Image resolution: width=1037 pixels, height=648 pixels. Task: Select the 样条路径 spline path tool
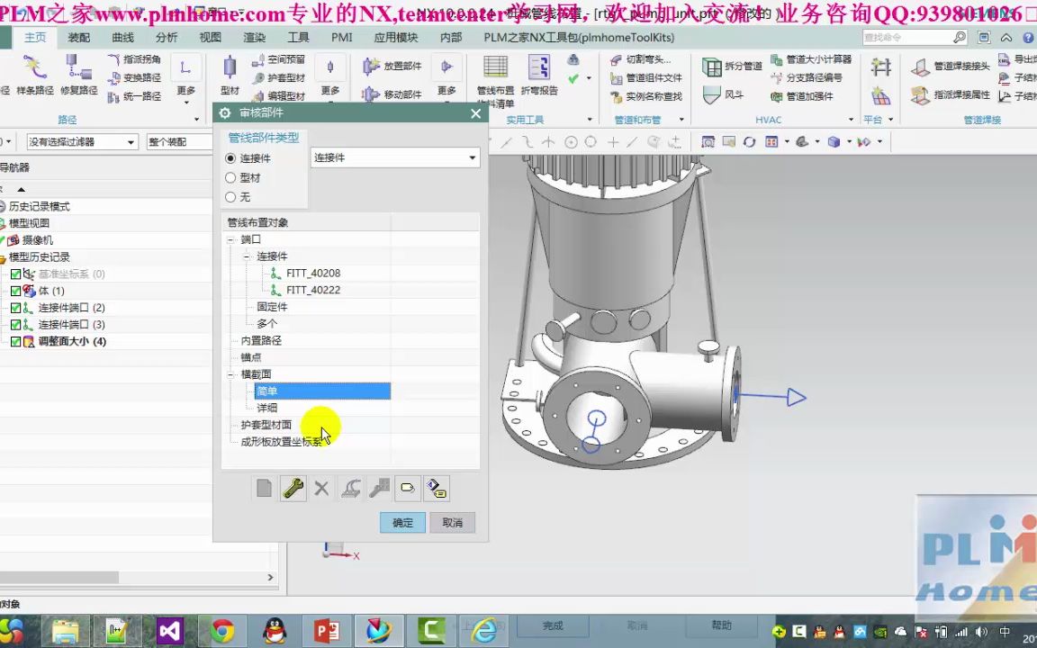(x=34, y=75)
